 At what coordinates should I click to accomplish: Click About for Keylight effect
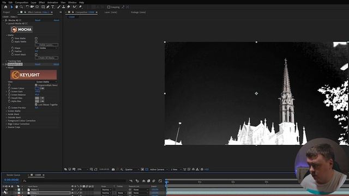56,64
